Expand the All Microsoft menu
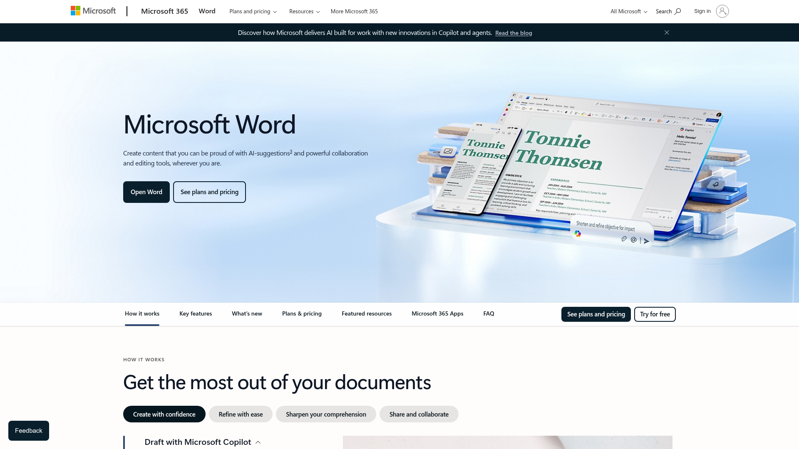 coord(628,11)
